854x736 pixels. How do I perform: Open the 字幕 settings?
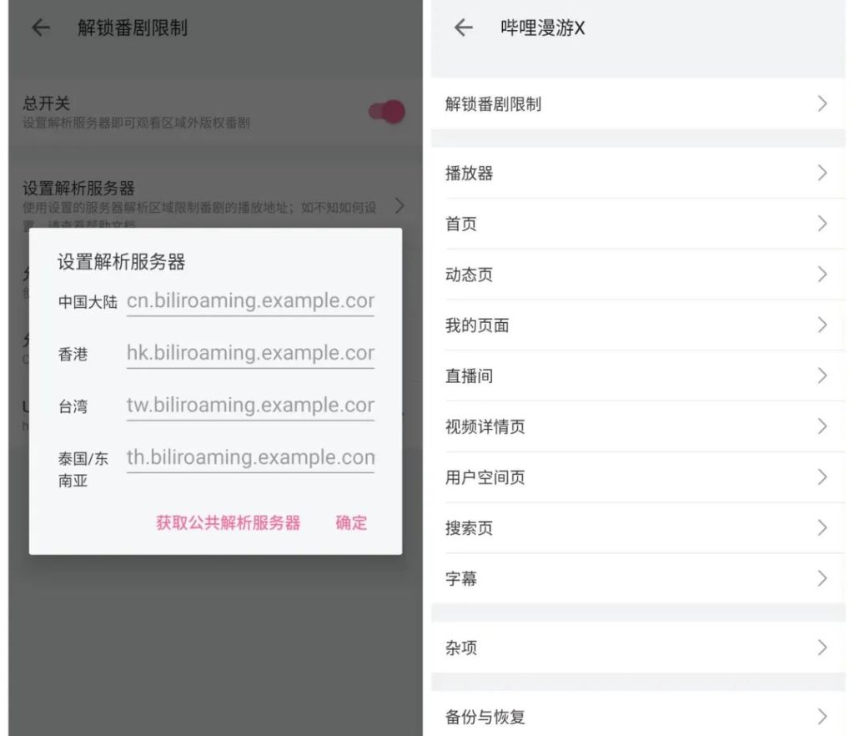638,578
